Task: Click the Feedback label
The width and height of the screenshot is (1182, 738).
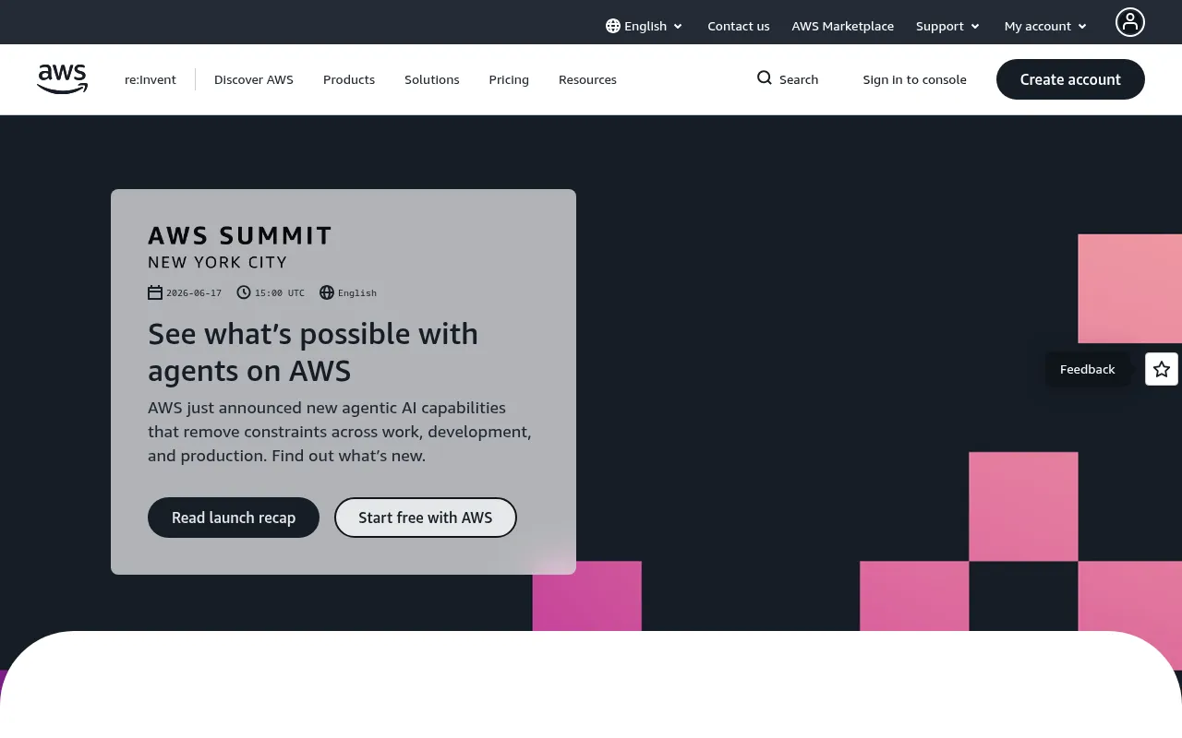Action: click(x=1088, y=369)
